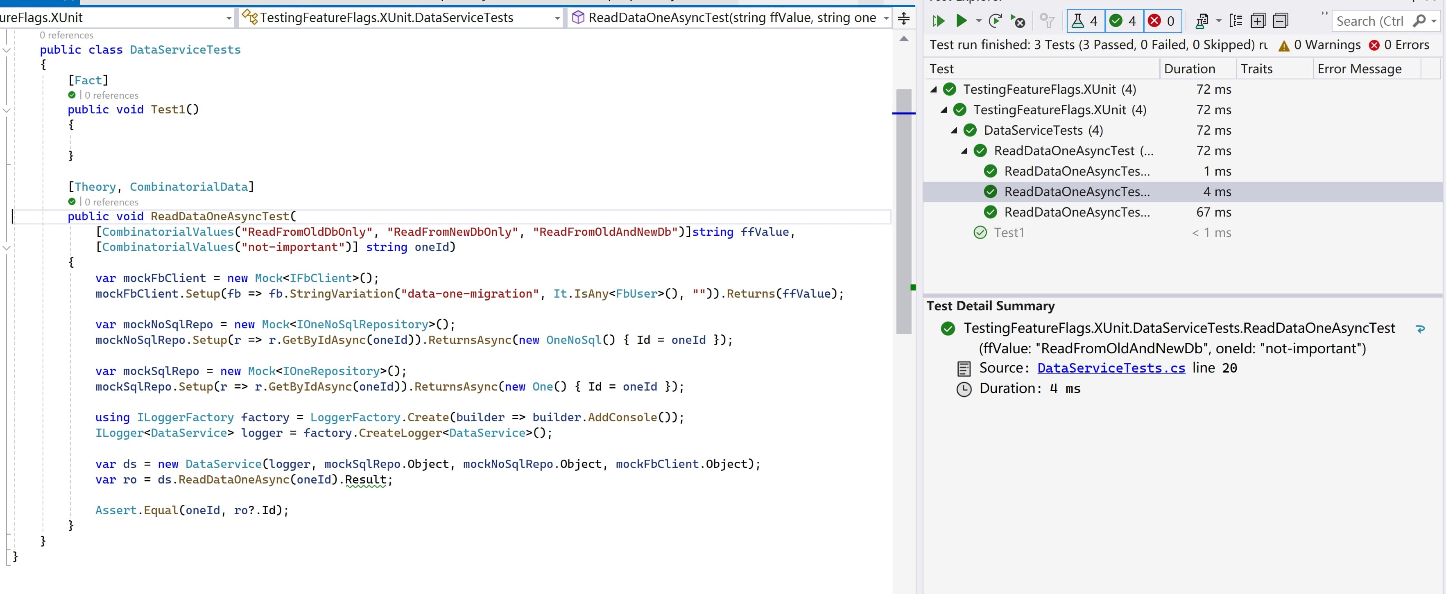1446x594 pixels.
Task: Toggle the total tests filter showing 4
Action: point(1085,21)
